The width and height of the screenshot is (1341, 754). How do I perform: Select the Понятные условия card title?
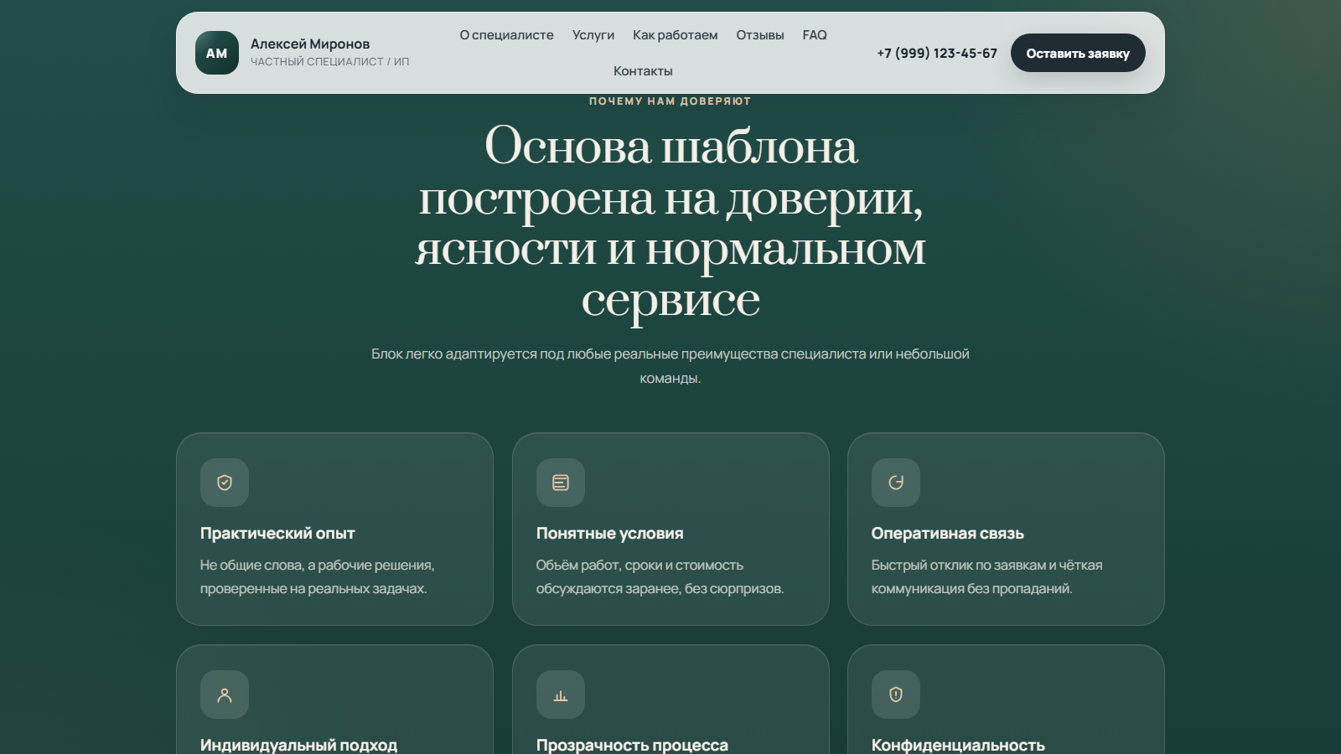[610, 534]
